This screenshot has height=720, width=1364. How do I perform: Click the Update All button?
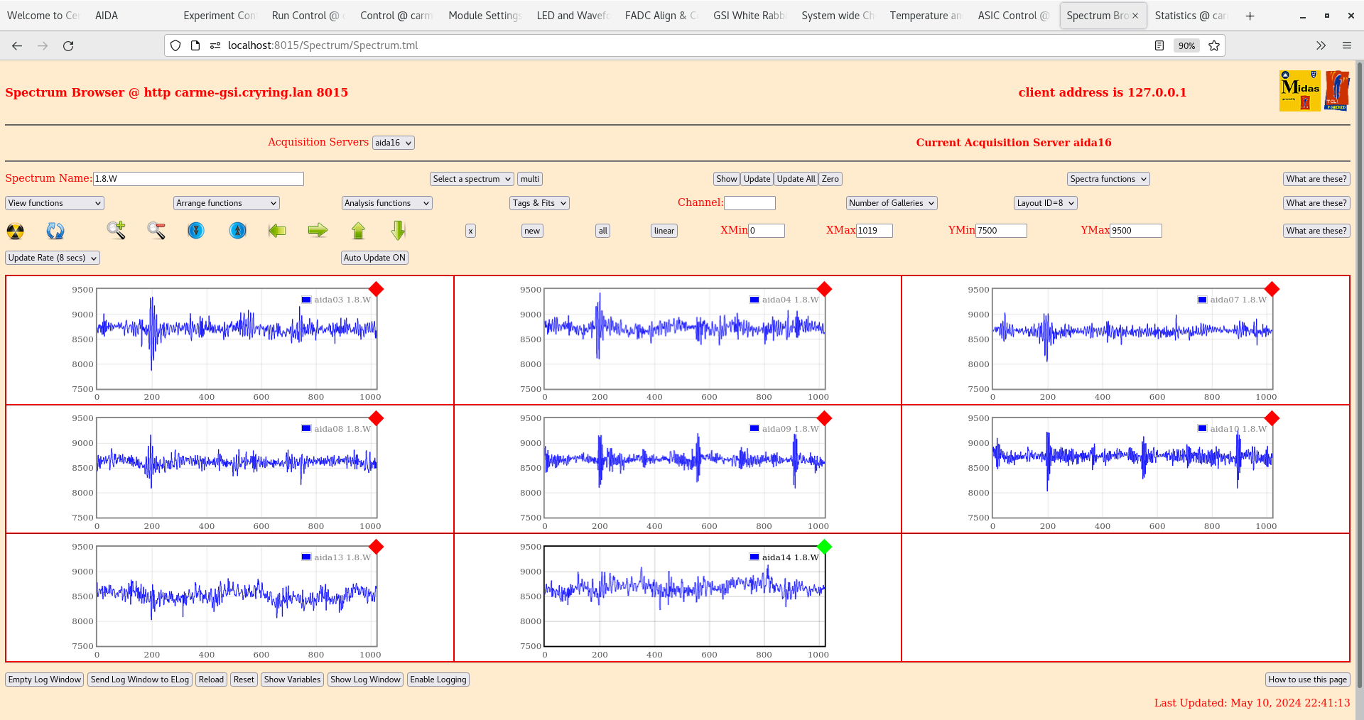(x=795, y=178)
